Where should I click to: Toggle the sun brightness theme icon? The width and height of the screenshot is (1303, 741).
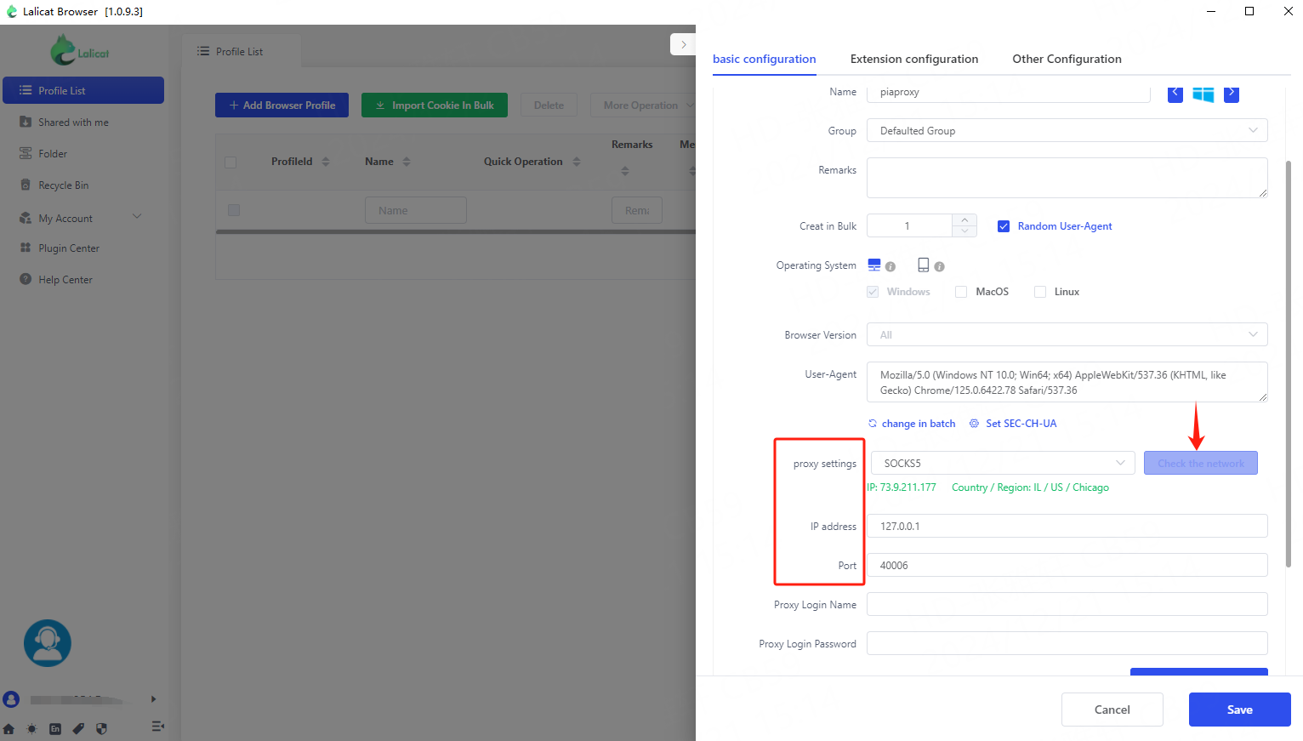click(x=32, y=729)
